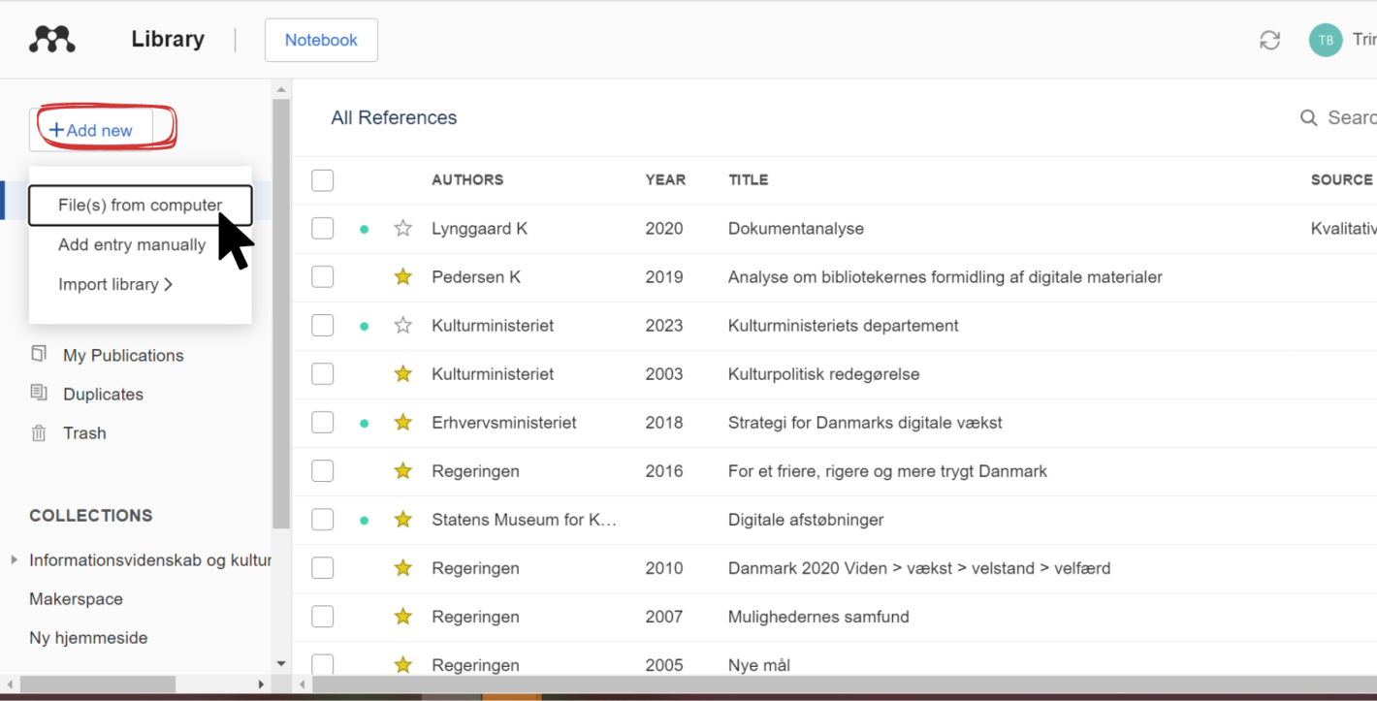Open the Ny hjemmeside collection

pos(88,637)
